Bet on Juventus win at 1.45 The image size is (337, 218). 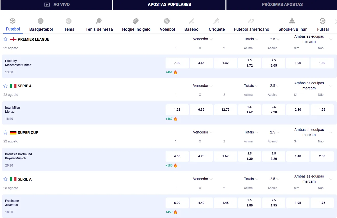pos(225,203)
